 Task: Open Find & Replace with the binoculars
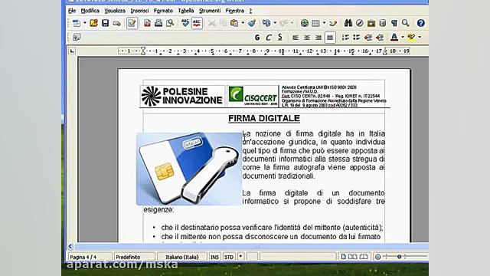pos(348,23)
